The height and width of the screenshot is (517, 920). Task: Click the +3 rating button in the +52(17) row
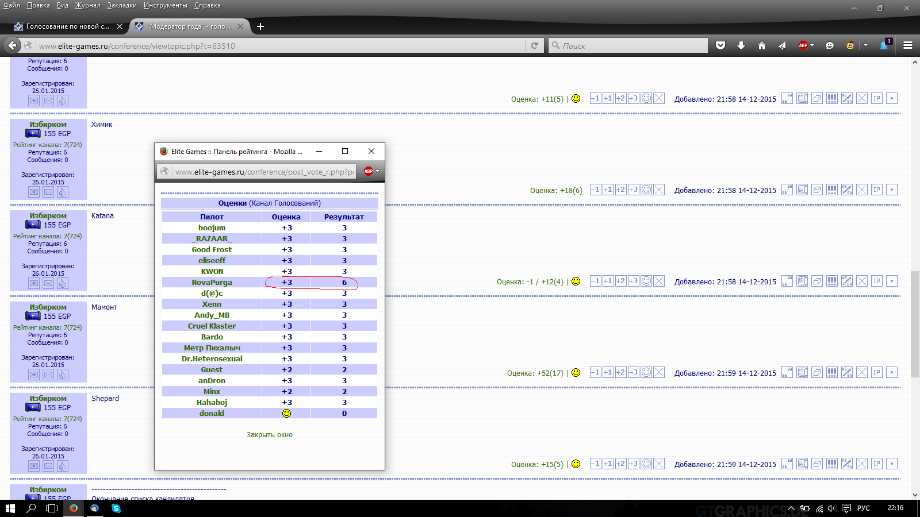(633, 373)
